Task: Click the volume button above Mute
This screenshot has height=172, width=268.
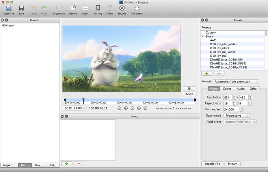Action: (190, 89)
